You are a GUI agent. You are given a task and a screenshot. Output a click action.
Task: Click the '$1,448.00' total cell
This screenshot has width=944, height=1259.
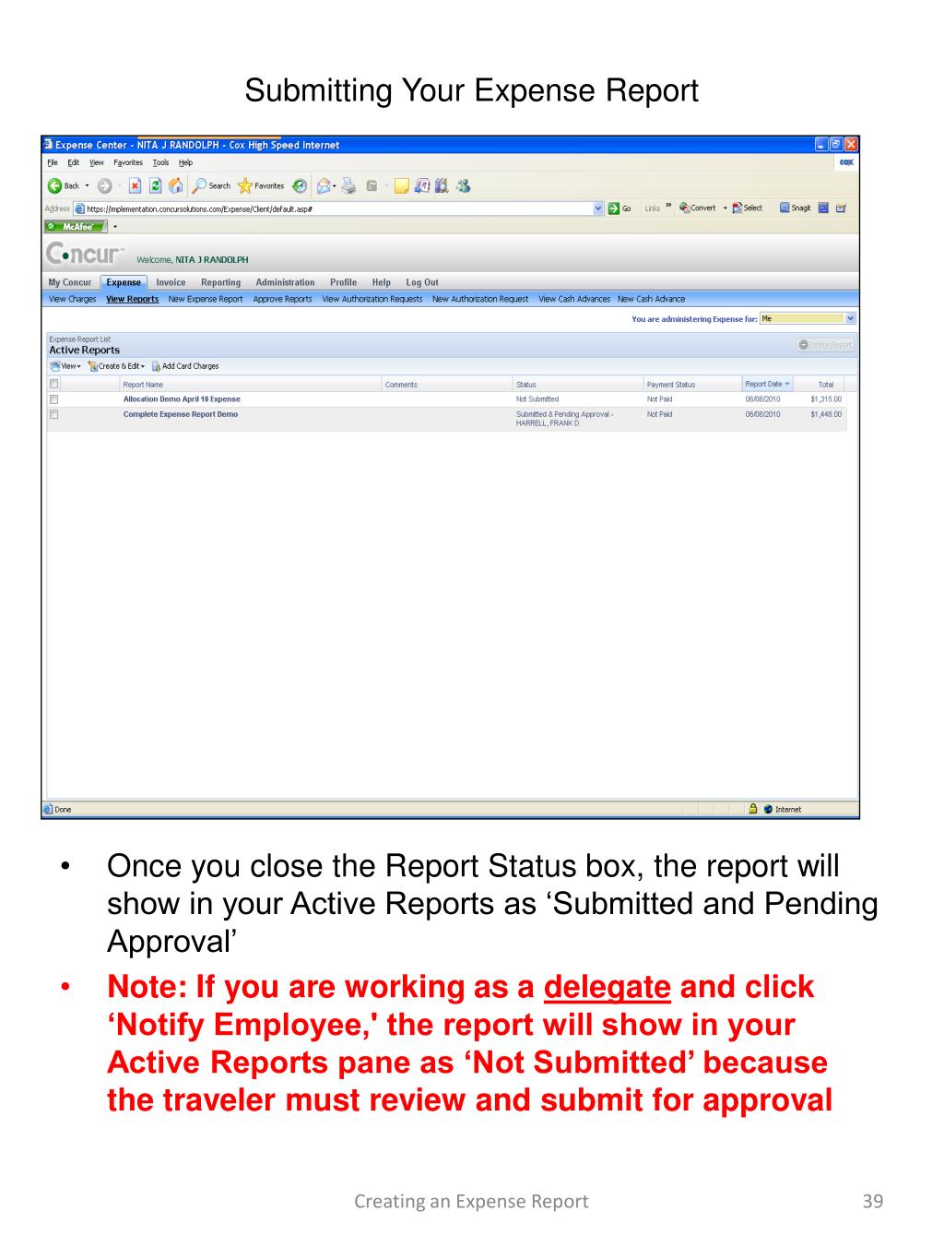pyautogui.click(x=826, y=414)
